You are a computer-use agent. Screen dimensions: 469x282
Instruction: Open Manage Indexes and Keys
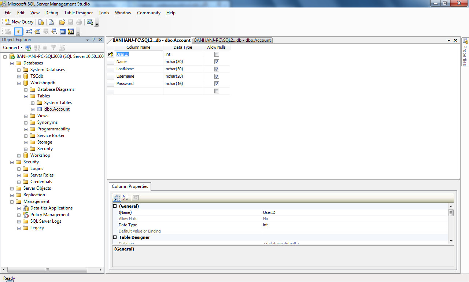tap(37, 32)
